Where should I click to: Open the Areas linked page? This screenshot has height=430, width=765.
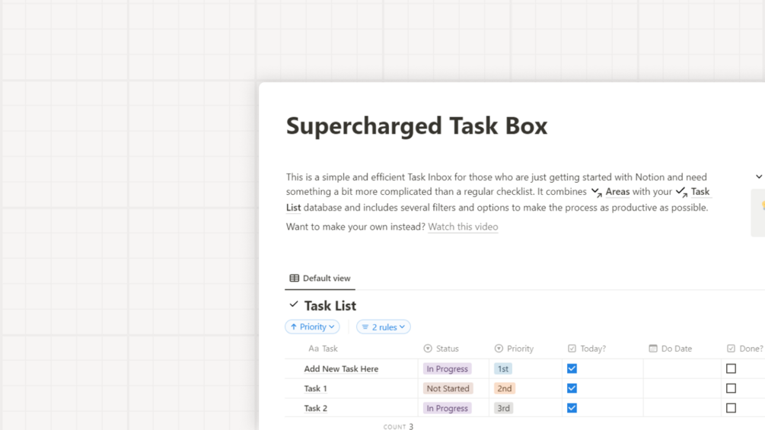pyautogui.click(x=617, y=192)
